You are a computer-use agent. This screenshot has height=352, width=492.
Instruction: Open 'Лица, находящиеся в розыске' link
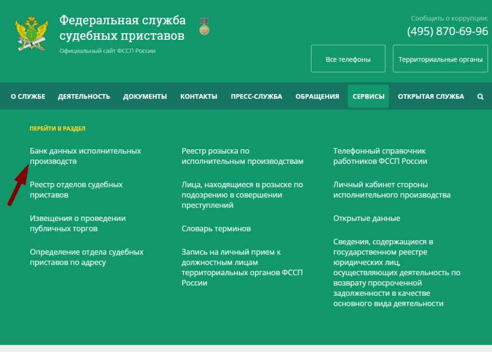242,194
